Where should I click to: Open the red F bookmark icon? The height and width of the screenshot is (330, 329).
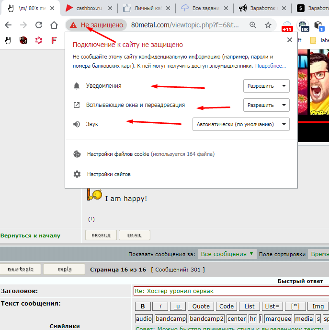click(x=54, y=40)
